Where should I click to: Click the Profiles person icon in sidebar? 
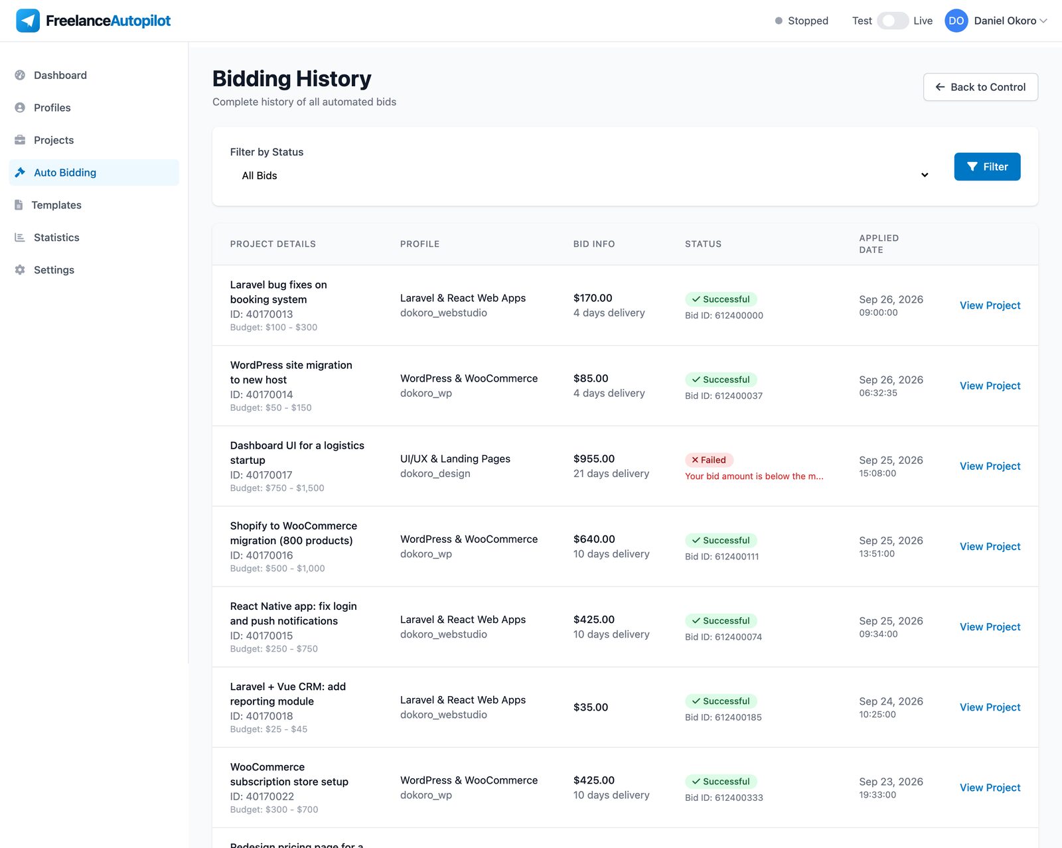click(x=20, y=107)
